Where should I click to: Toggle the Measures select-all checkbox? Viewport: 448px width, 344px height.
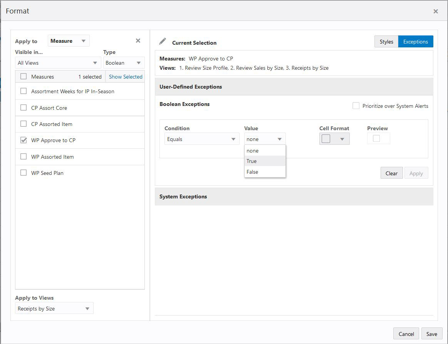click(x=23, y=77)
